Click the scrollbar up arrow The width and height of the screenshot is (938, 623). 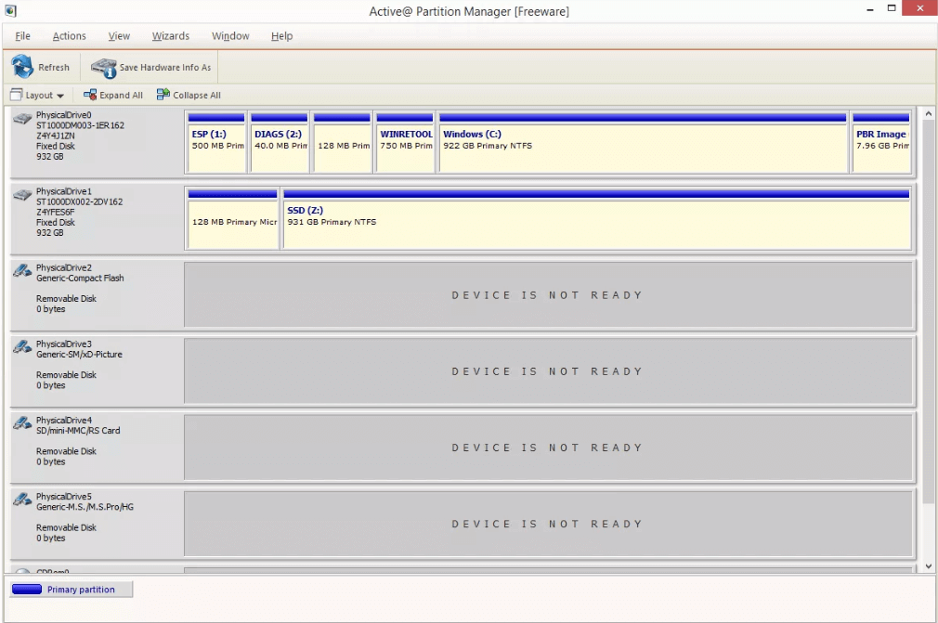928,113
